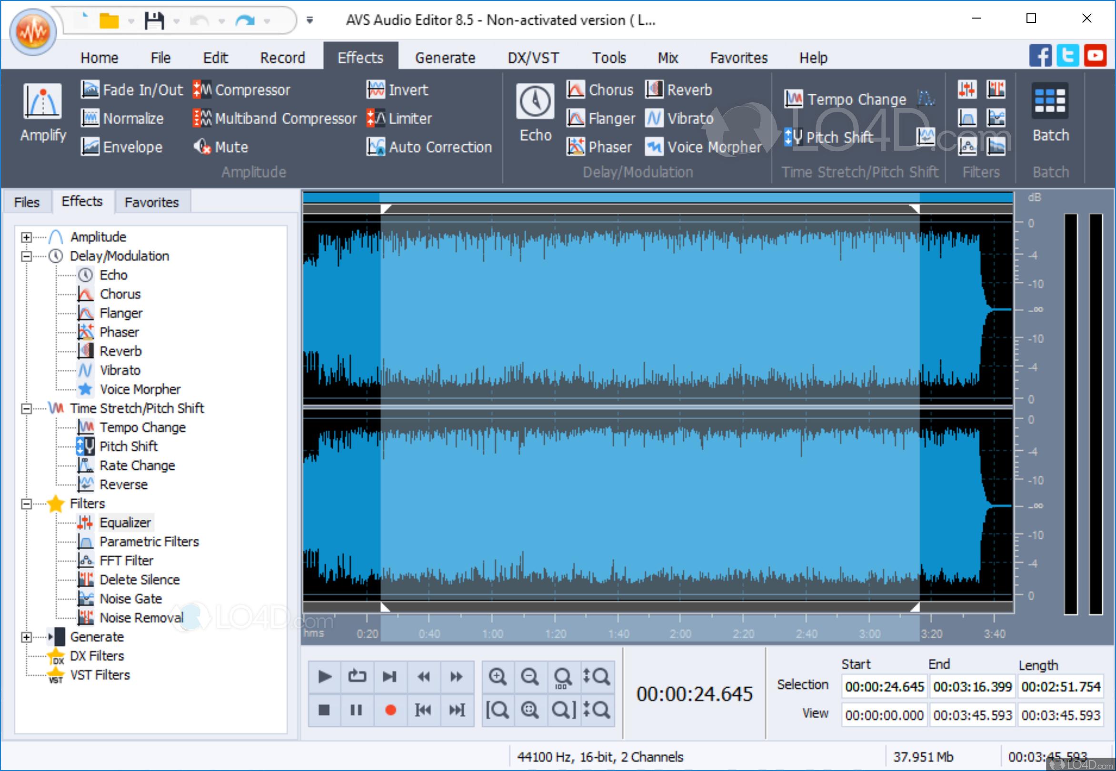Click the Play button
1116x771 pixels.
click(324, 676)
